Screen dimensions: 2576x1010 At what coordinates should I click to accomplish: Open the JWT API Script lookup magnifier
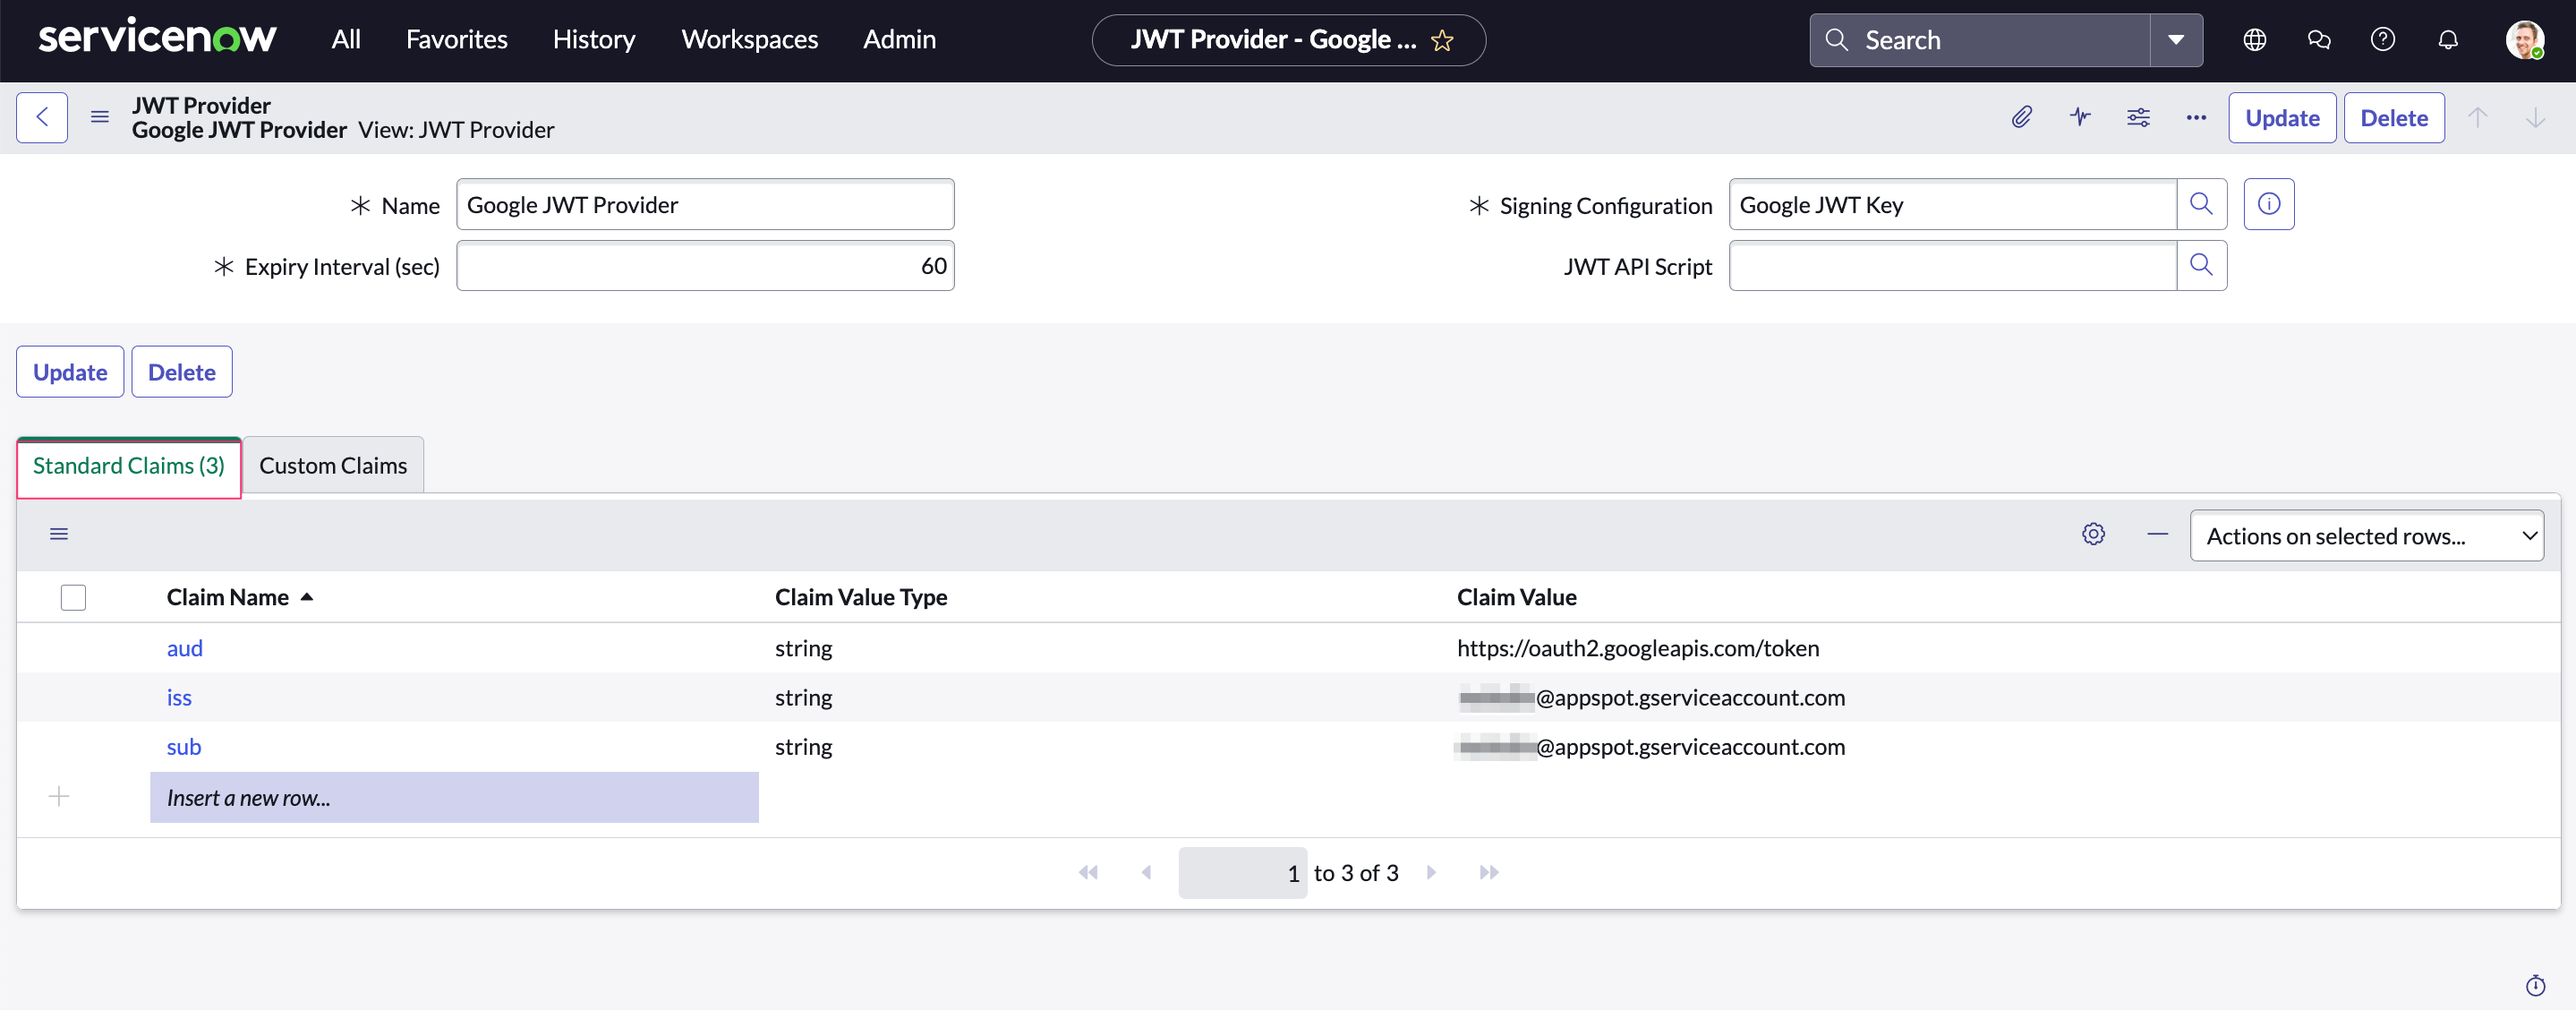coord(2202,265)
